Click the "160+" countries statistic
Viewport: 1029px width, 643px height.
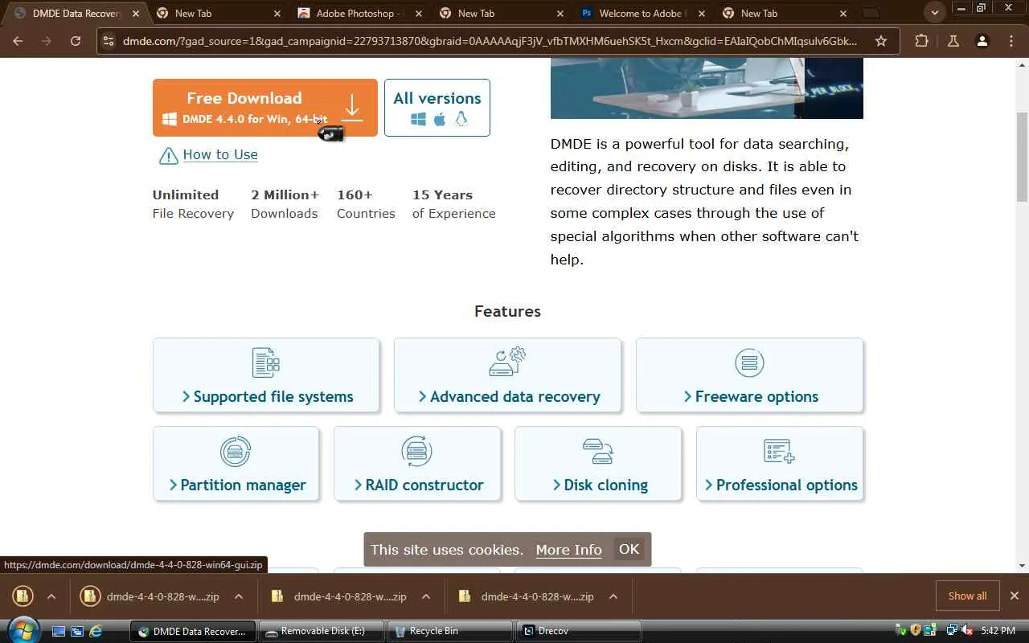[366, 203]
